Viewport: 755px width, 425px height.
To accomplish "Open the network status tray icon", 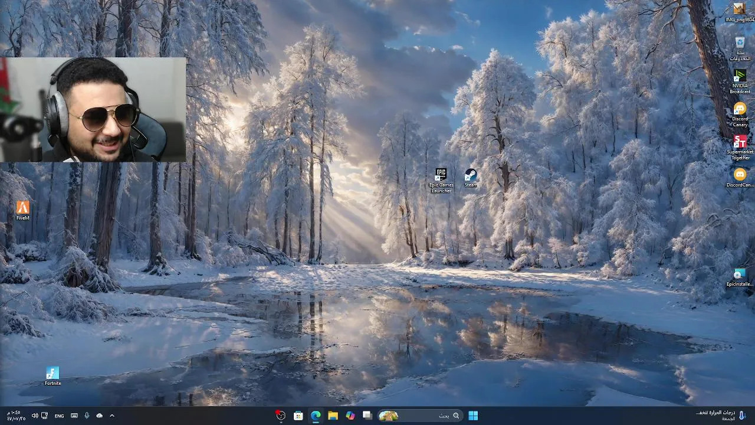I will pyautogui.click(x=44, y=416).
